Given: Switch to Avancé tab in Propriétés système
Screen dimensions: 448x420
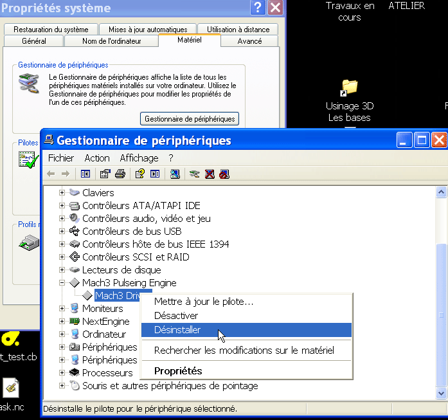Looking at the screenshot, I should coord(249,41).
